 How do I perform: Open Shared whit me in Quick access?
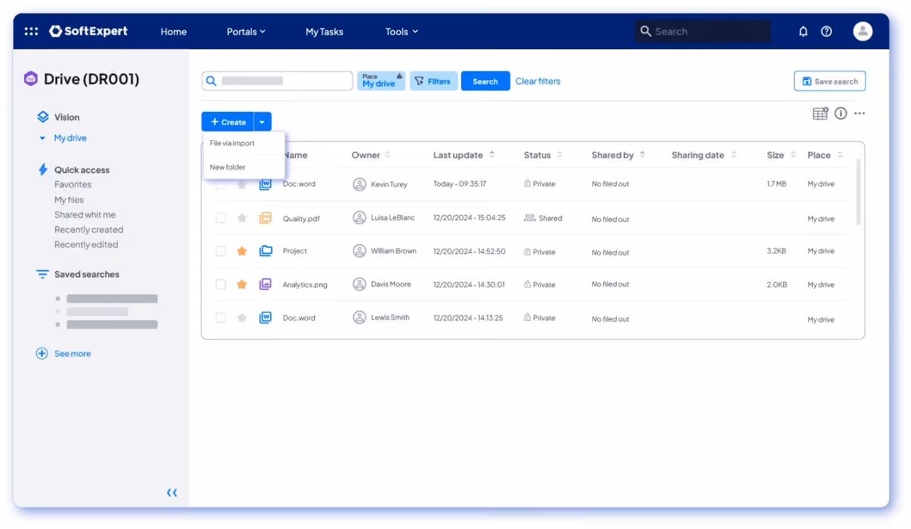tap(85, 215)
